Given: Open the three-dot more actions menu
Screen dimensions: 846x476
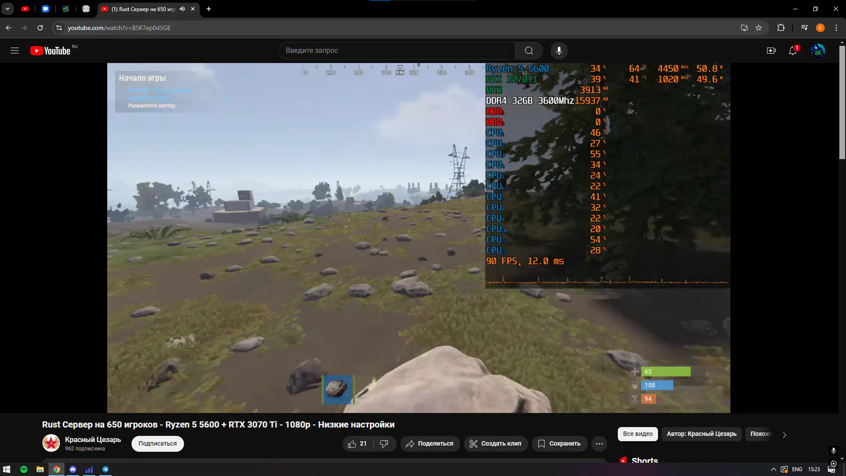Looking at the screenshot, I should click(x=599, y=444).
